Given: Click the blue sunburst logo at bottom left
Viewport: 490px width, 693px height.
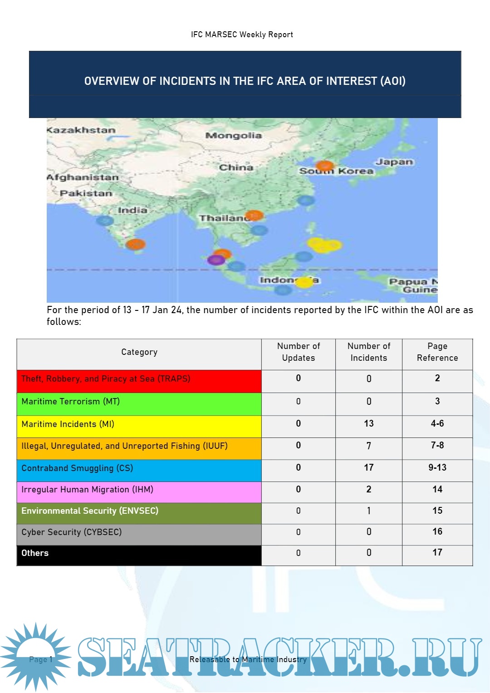Looking at the screenshot, I should (36, 656).
